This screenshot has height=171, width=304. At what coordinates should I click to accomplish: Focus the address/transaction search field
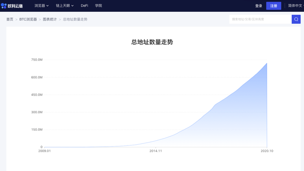click(261, 19)
